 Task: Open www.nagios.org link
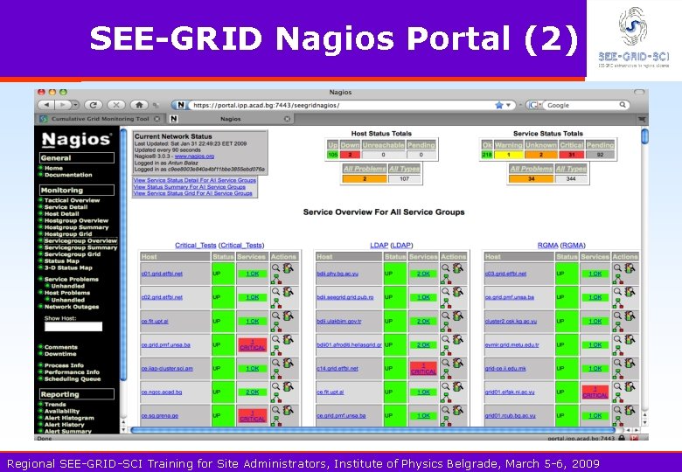194,156
